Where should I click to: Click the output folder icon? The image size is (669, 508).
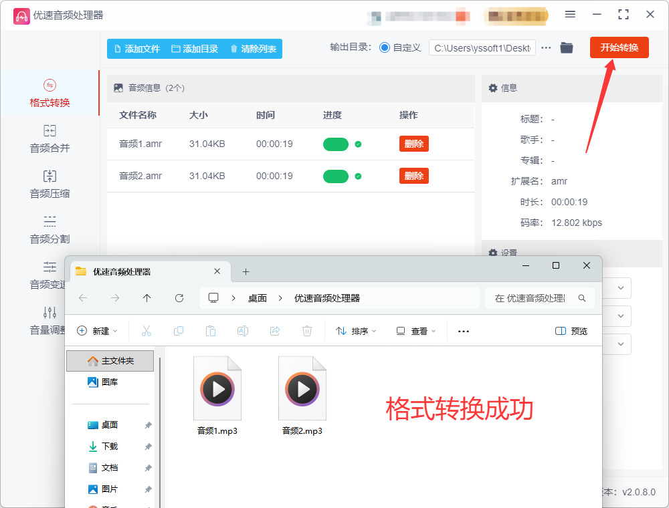pyautogui.click(x=567, y=47)
